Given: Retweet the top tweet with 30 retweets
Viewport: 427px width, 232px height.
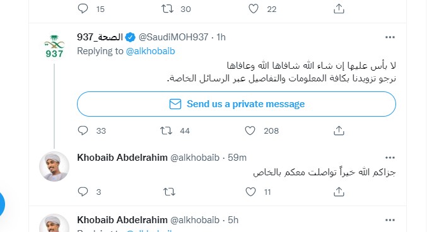Looking at the screenshot, I should point(167,9).
